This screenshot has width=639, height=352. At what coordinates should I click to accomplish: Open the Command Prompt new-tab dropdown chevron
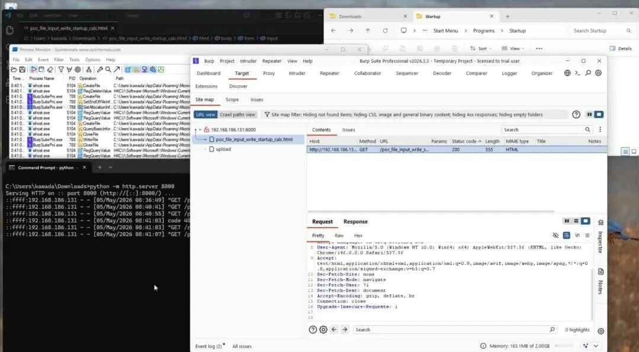pyautogui.click(x=110, y=167)
